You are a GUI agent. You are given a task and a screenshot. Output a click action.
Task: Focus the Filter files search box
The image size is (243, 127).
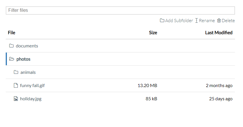(x=120, y=10)
